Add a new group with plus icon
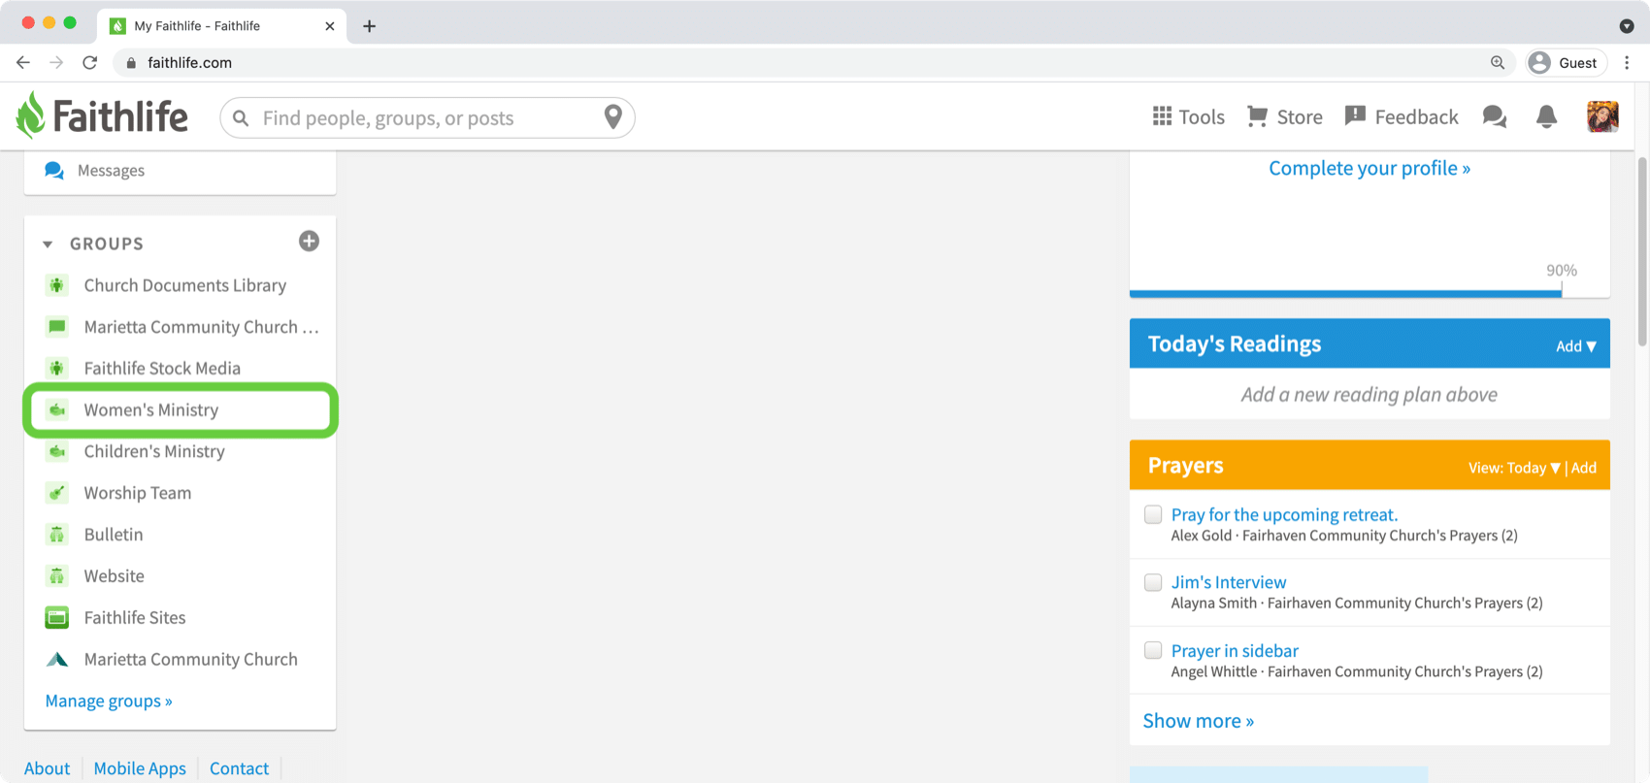The width and height of the screenshot is (1650, 783). click(x=309, y=242)
